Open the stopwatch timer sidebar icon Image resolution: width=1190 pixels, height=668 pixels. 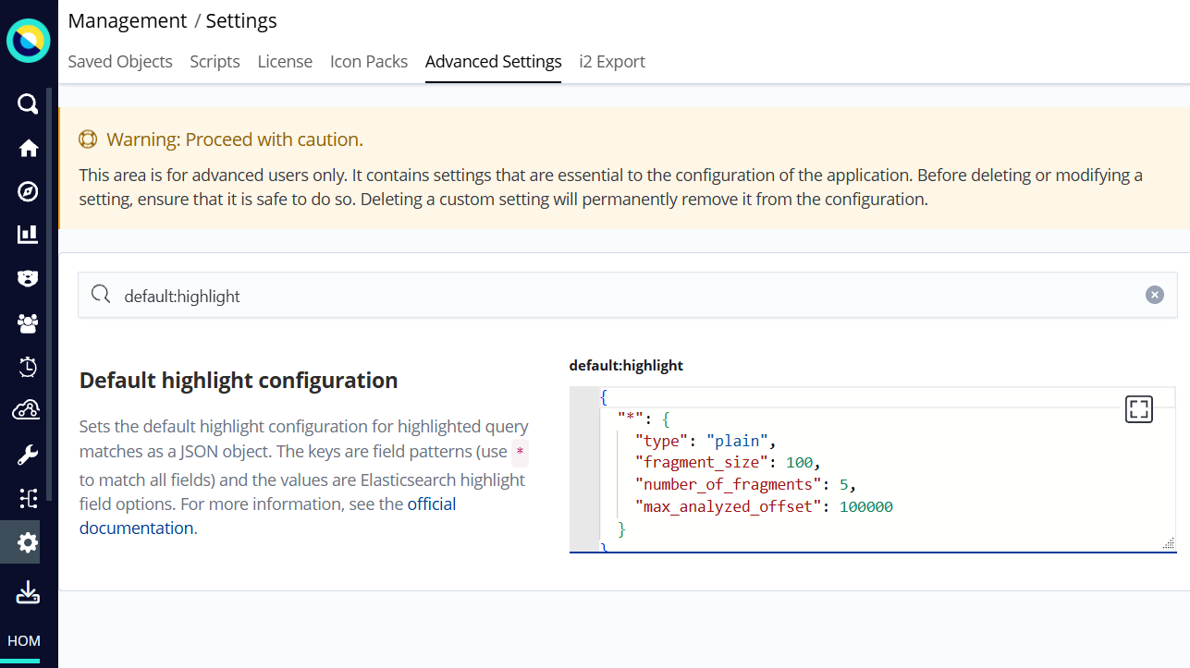[x=28, y=367]
